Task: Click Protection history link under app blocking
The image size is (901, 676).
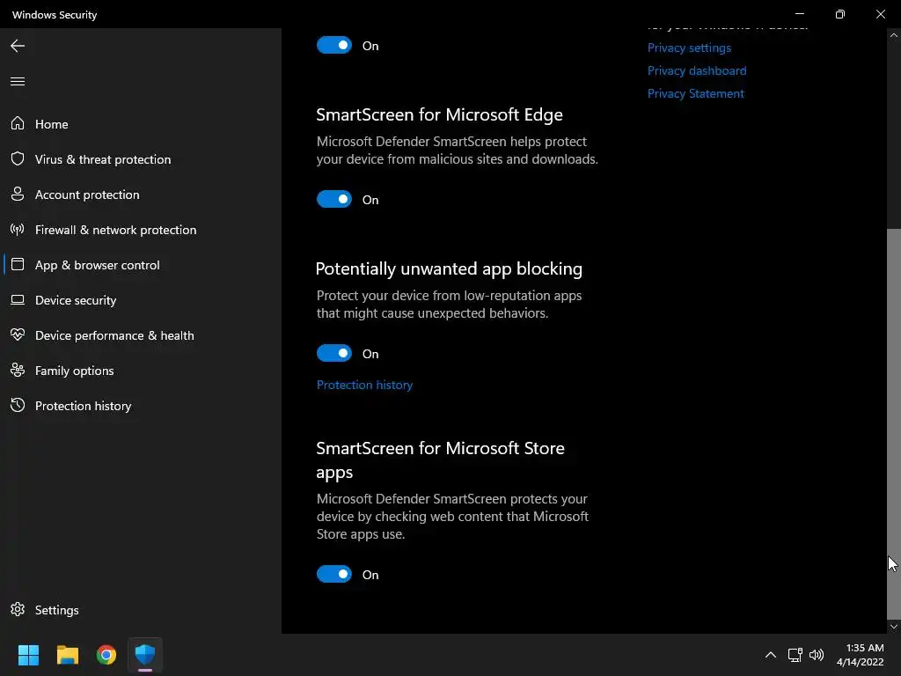Action: coord(364,385)
